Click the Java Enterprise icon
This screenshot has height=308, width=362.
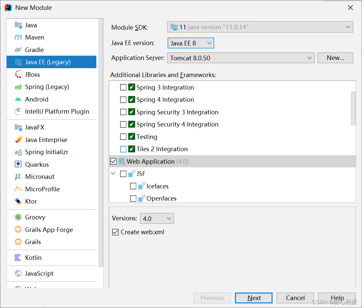[x=18, y=139]
